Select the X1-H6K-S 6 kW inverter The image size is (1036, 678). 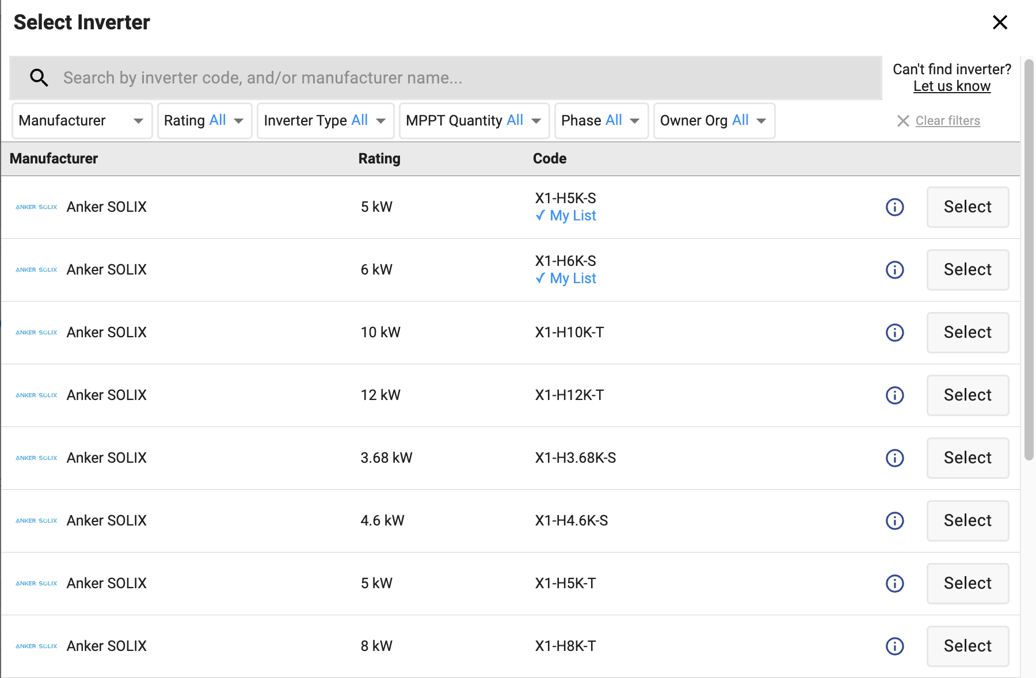pos(968,270)
